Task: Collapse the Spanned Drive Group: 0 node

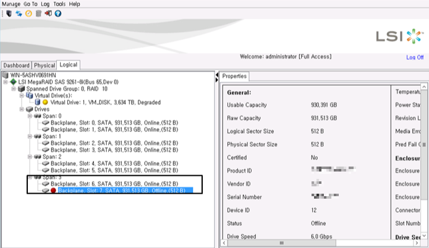Action: coord(14,89)
